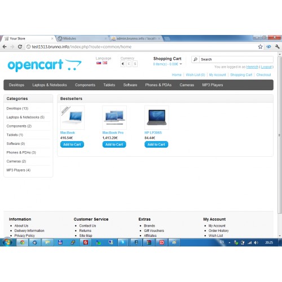Click the browser forward arrow
Viewport: 282px width, 282px height.
pos(12,47)
